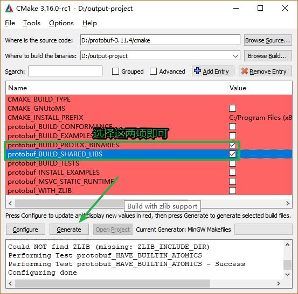Viewport: 298px width, 294px height.
Task: Select protobuf_INSTALL_EXAMPLES entry
Action: [x=53, y=173]
